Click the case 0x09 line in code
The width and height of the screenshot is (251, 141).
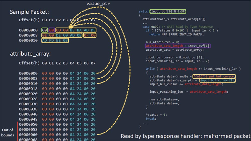point(177,27)
